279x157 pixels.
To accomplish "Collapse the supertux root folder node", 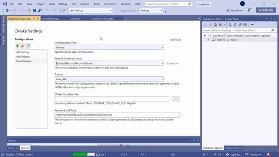I will point(205,36).
